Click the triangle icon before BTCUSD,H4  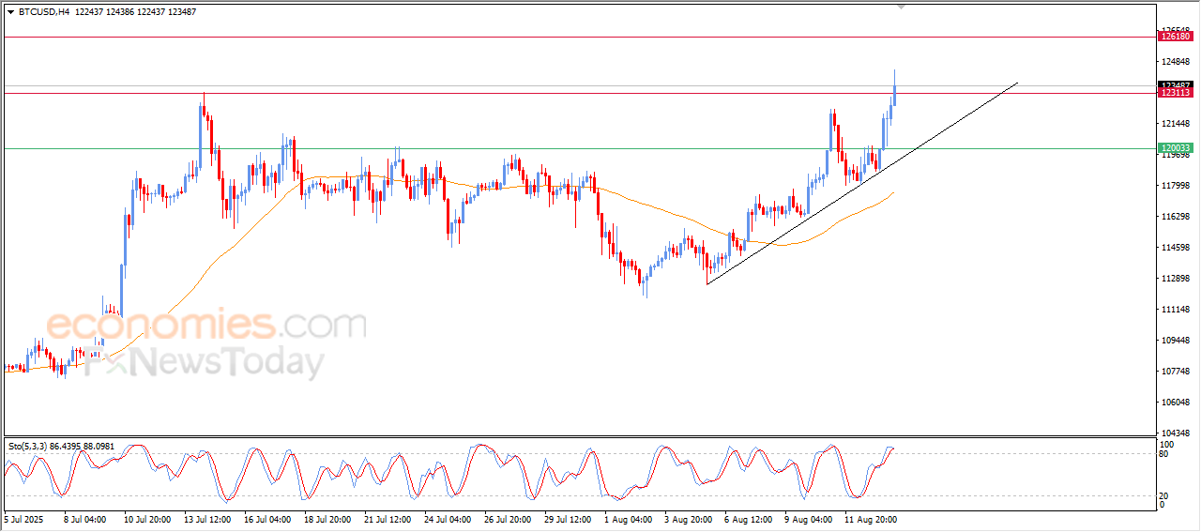click(x=10, y=12)
